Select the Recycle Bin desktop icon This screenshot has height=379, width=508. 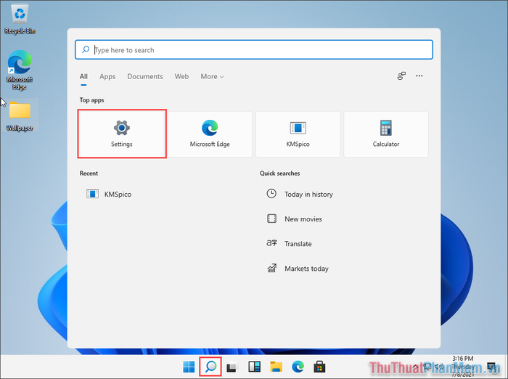[x=20, y=19]
